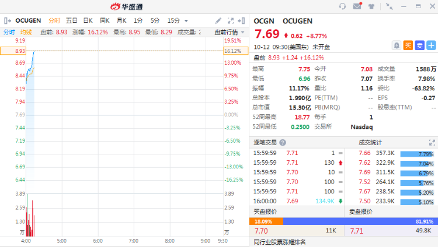Click the 16:00:00 trade row
This screenshot has width=438, height=247.
pos(298,201)
